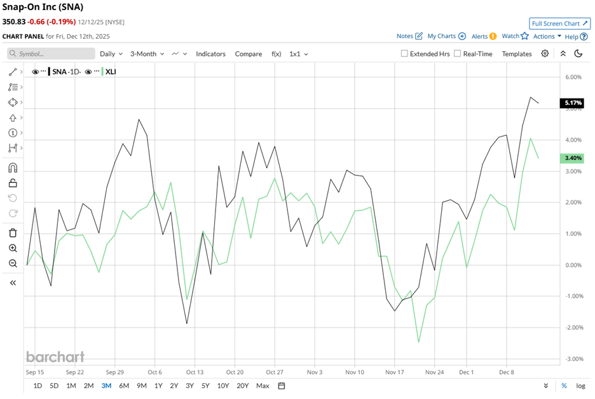Enable the Real-Time checkbox
This screenshot has height=399, width=595.
(458, 53)
